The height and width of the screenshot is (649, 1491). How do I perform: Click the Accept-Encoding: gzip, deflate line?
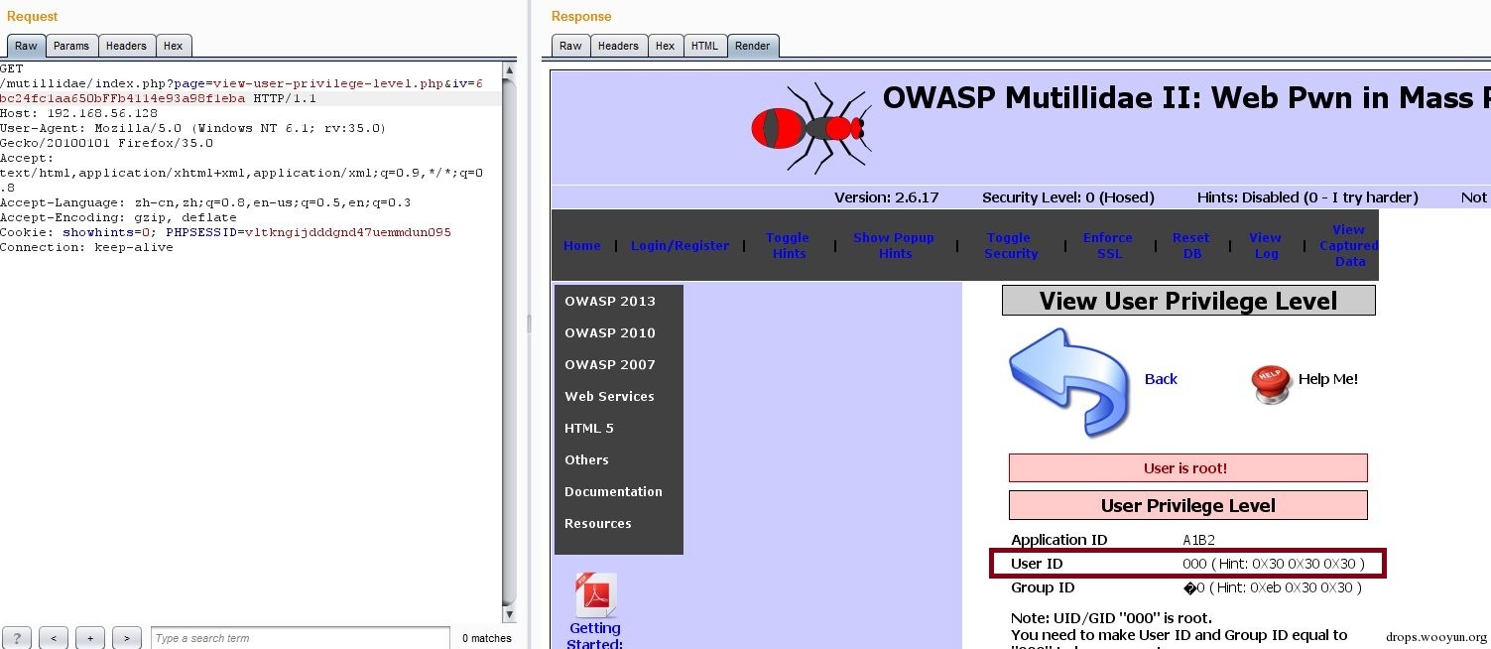pyautogui.click(x=118, y=217)
